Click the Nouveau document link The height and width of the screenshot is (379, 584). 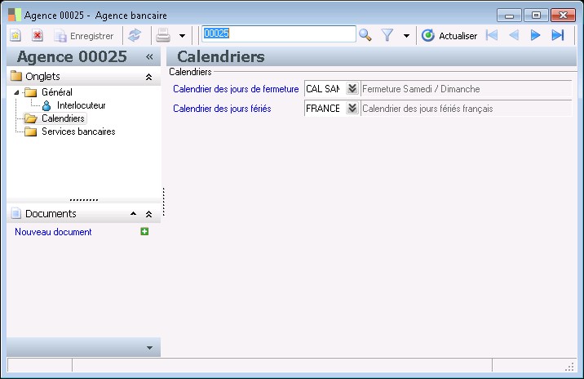point(53,232)
